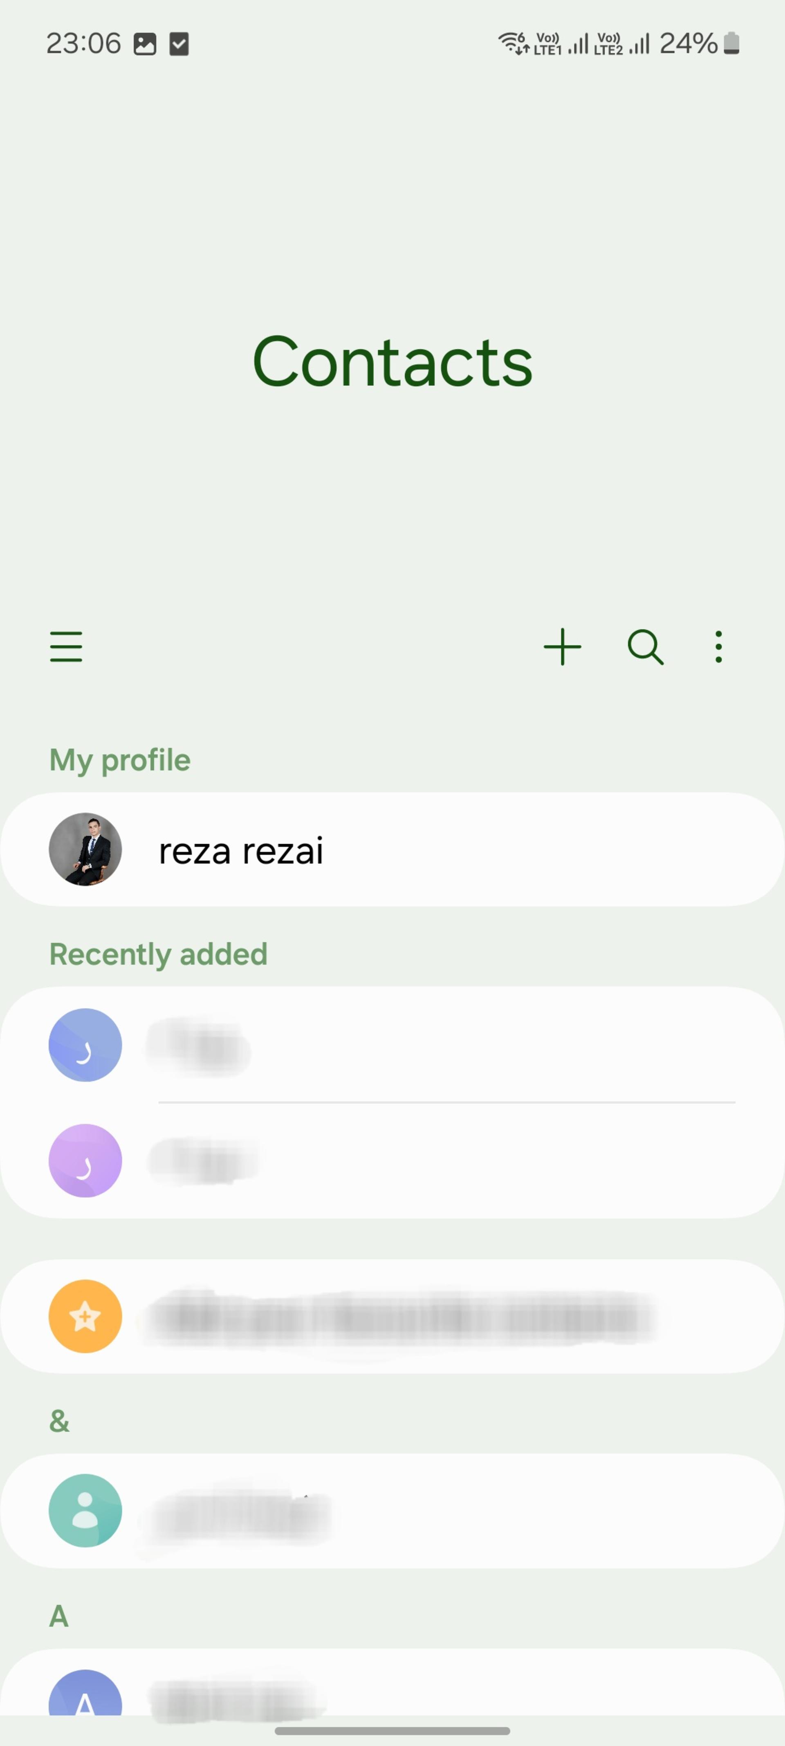Tap the checkmark notification icon in status bar
Viewport: 785px width, 1746px height.
[x=179, y=44]
